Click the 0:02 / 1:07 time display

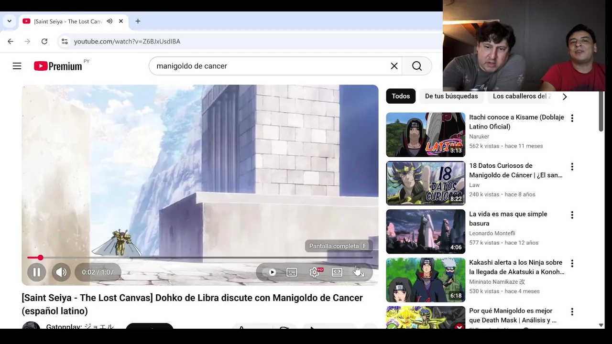coord(98,272)
